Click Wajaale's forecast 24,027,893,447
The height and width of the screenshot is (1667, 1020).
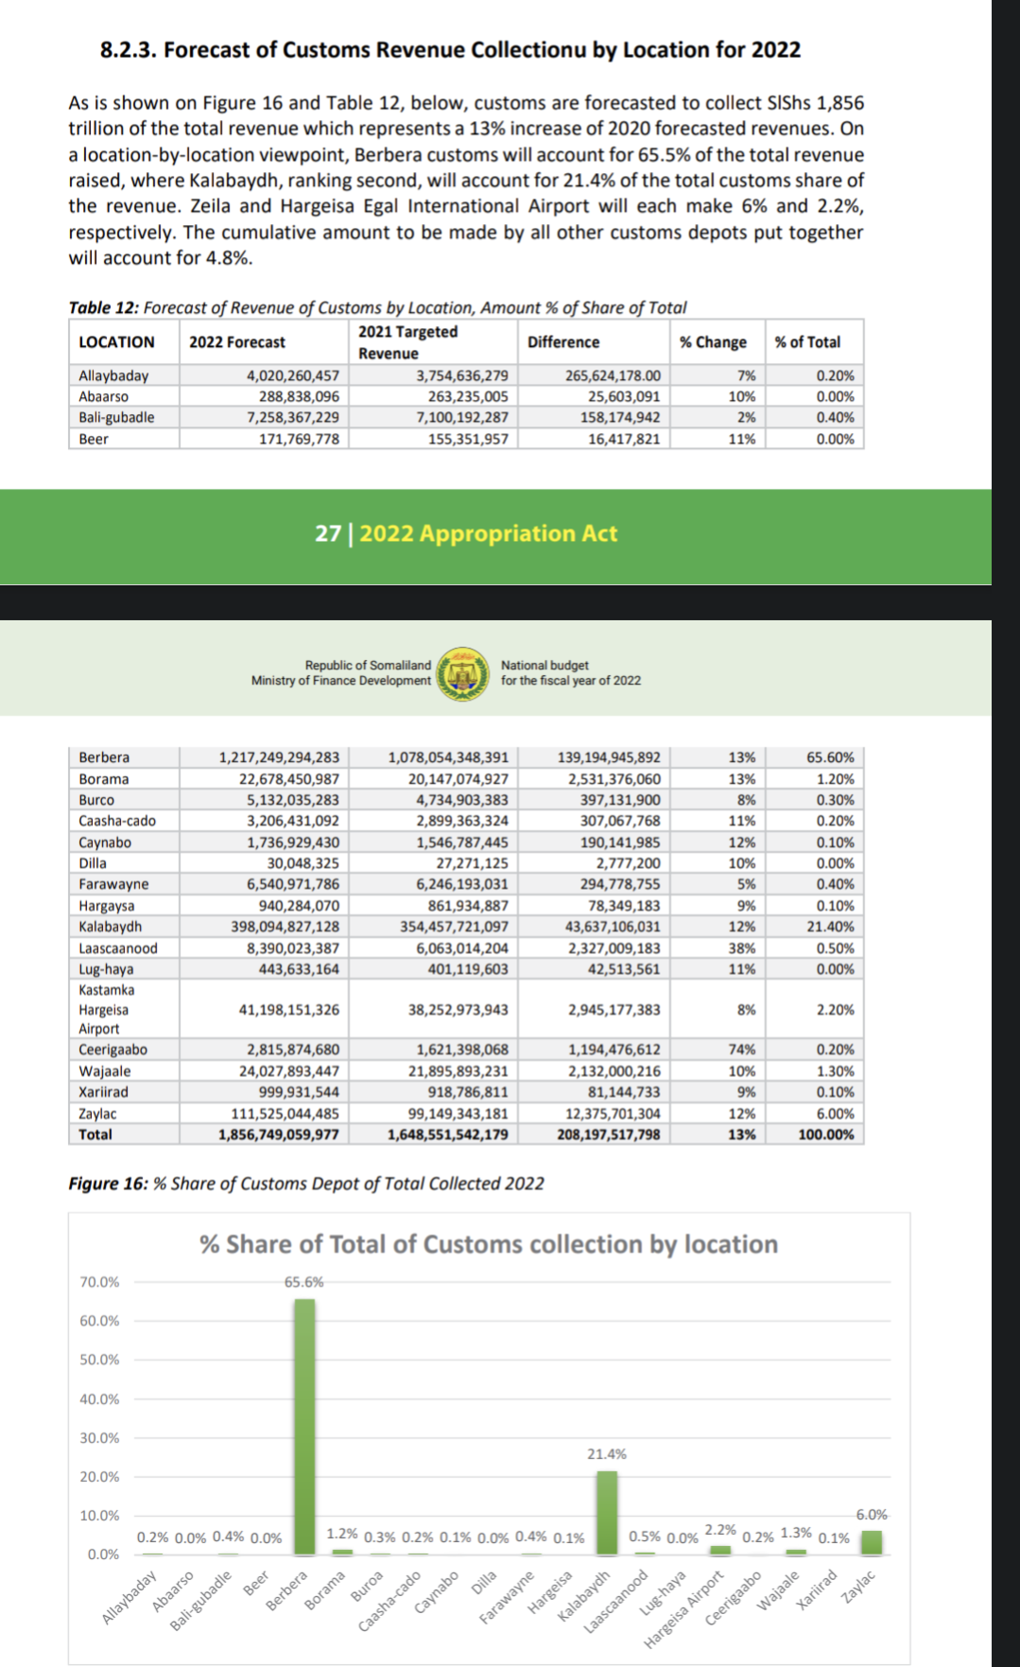tap(288, 1071)
